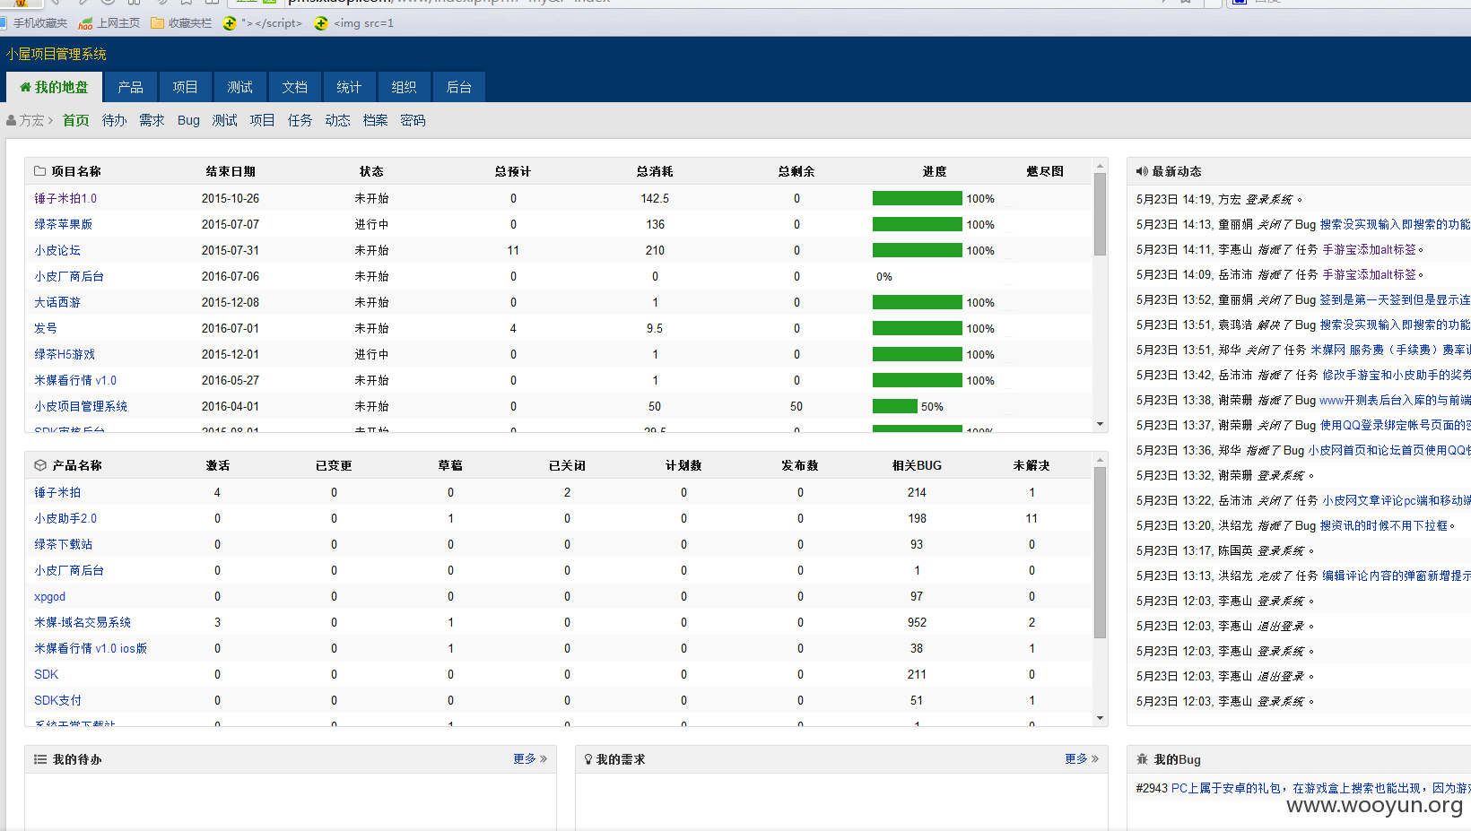Viewport: 1471px width, 831px height.
Task: Click 214 related BUG count for 锤子米拍
Action: coord(917,492)
